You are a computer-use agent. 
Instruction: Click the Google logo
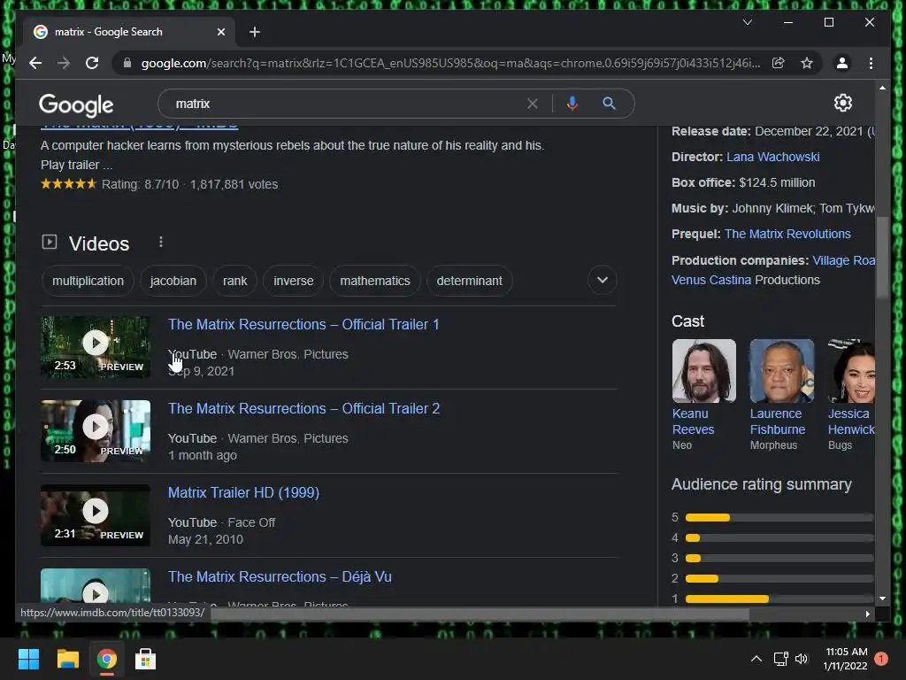(x=76, y=104)
